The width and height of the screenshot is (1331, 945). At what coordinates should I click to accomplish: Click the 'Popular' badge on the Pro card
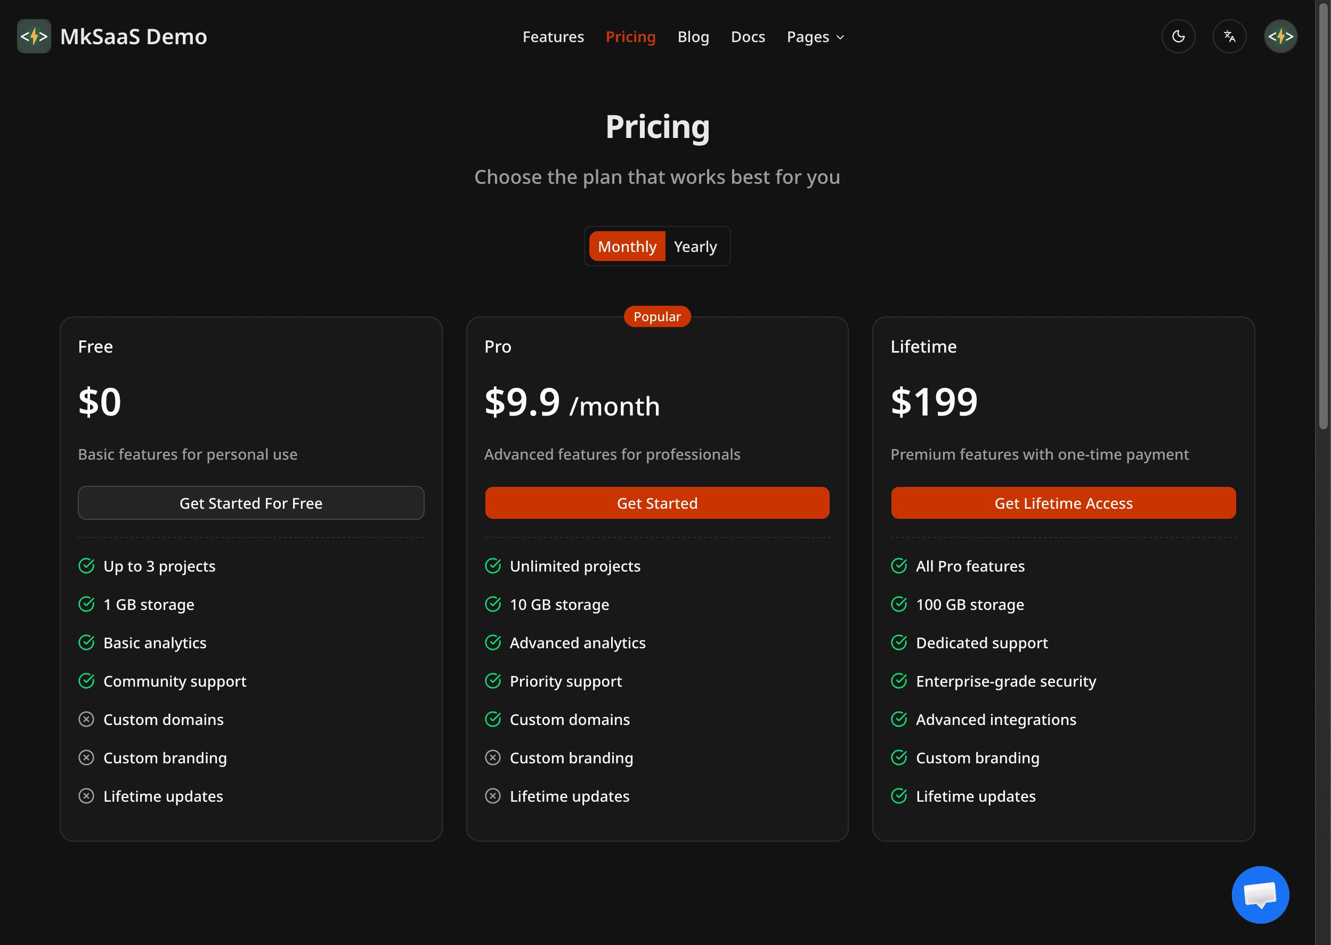point(657,316)
